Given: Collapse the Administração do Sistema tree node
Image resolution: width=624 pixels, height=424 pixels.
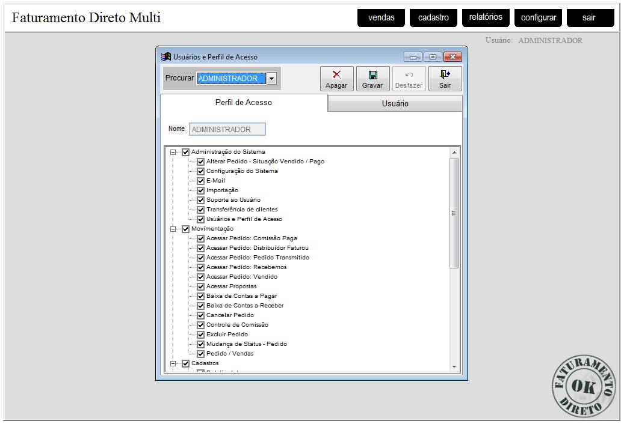Looking at the screenshot, I should pos(173,152).
